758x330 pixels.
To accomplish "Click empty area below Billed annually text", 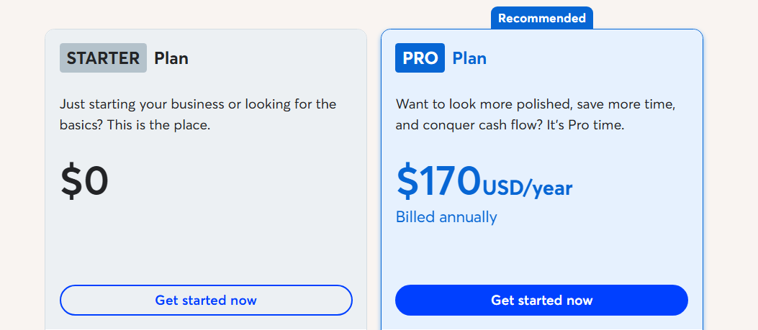I will (541, 253).
